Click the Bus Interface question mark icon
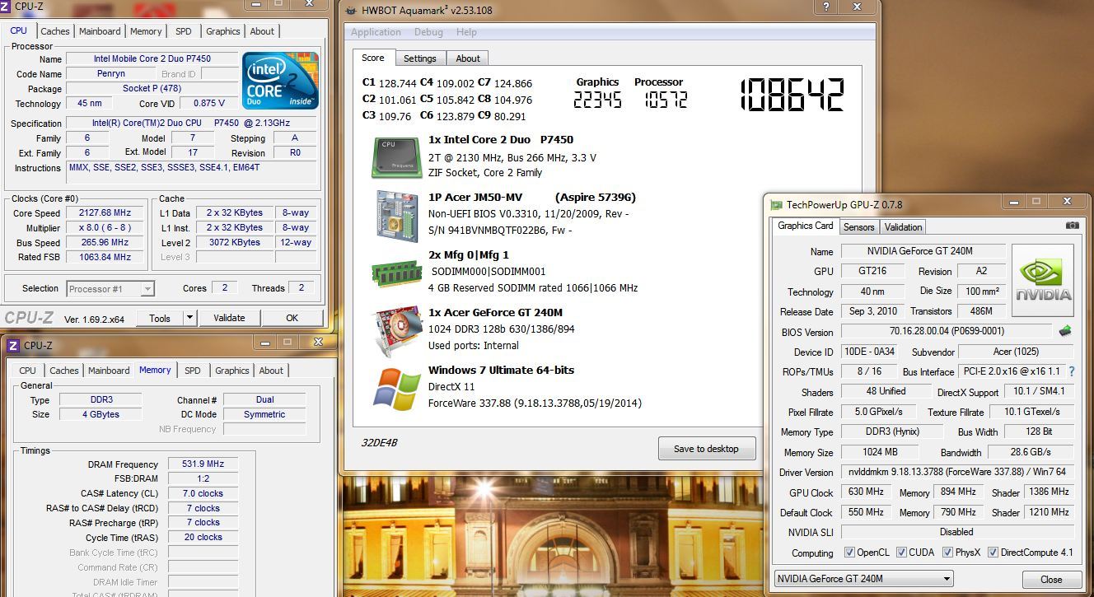1094x597 pixels. pos(1072,371)
